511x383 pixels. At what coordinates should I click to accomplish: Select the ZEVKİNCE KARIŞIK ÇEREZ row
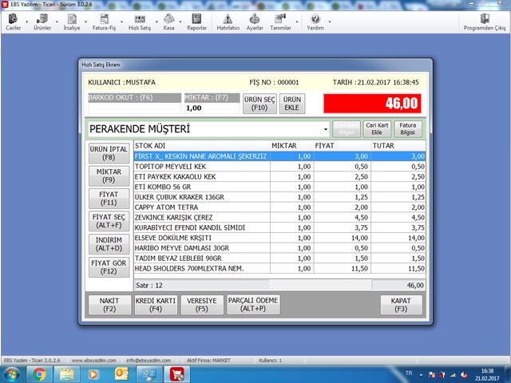point(279,217)
